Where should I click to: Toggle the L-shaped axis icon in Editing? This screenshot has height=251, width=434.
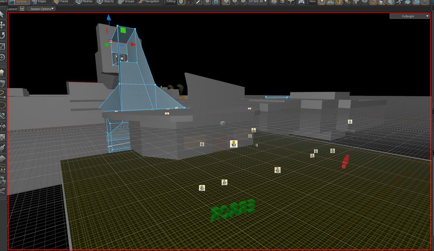(x=190, y=2)
